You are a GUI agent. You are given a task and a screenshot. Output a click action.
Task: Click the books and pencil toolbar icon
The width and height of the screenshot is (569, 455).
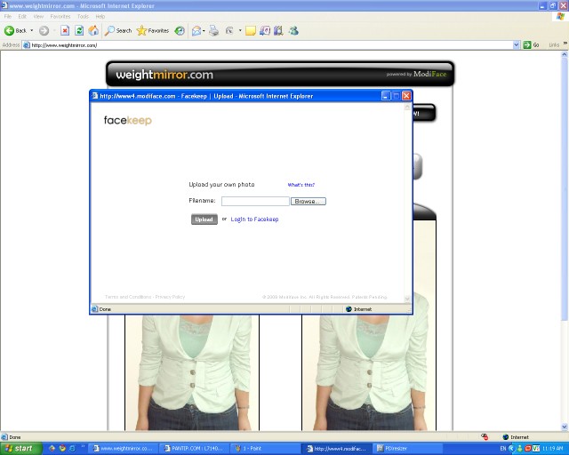(278, 31)
